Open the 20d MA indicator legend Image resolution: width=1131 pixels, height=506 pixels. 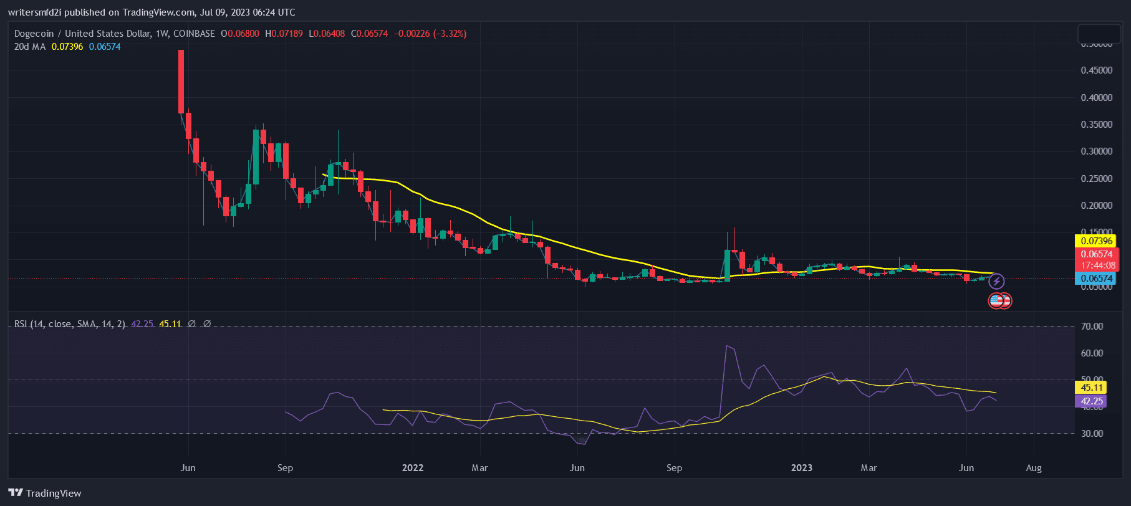30,47
